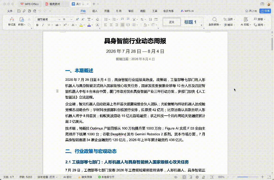Toggle justified alignment
Viewport: 274px width, 180px height.
point(122,25)
